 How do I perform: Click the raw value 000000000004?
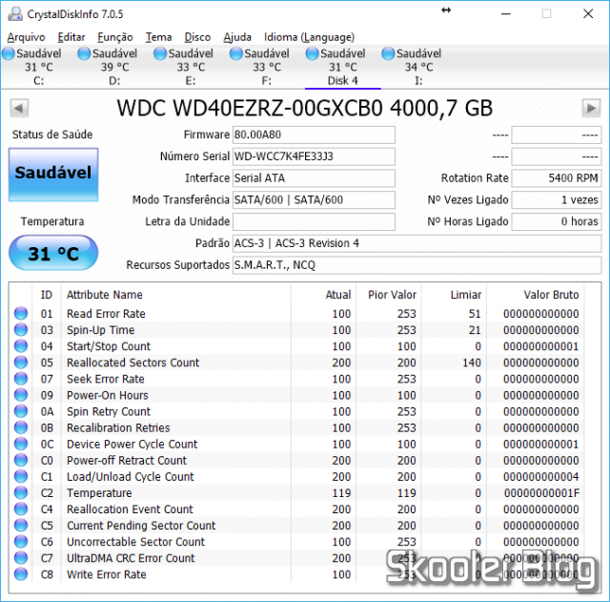540,477
